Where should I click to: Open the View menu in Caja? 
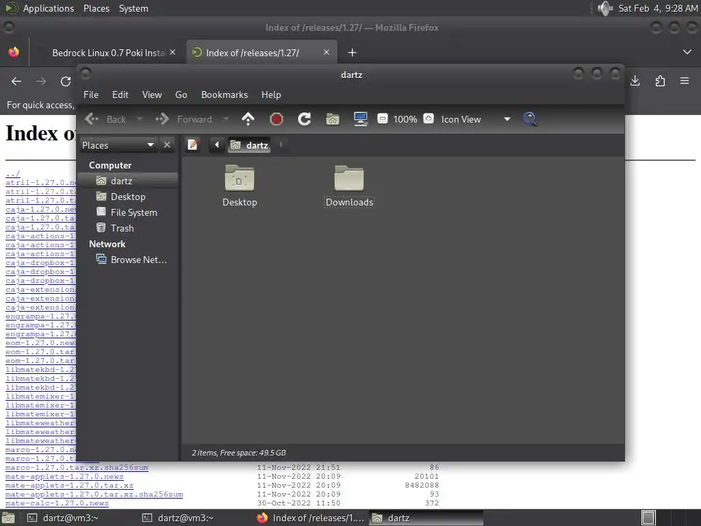(152, 95)
